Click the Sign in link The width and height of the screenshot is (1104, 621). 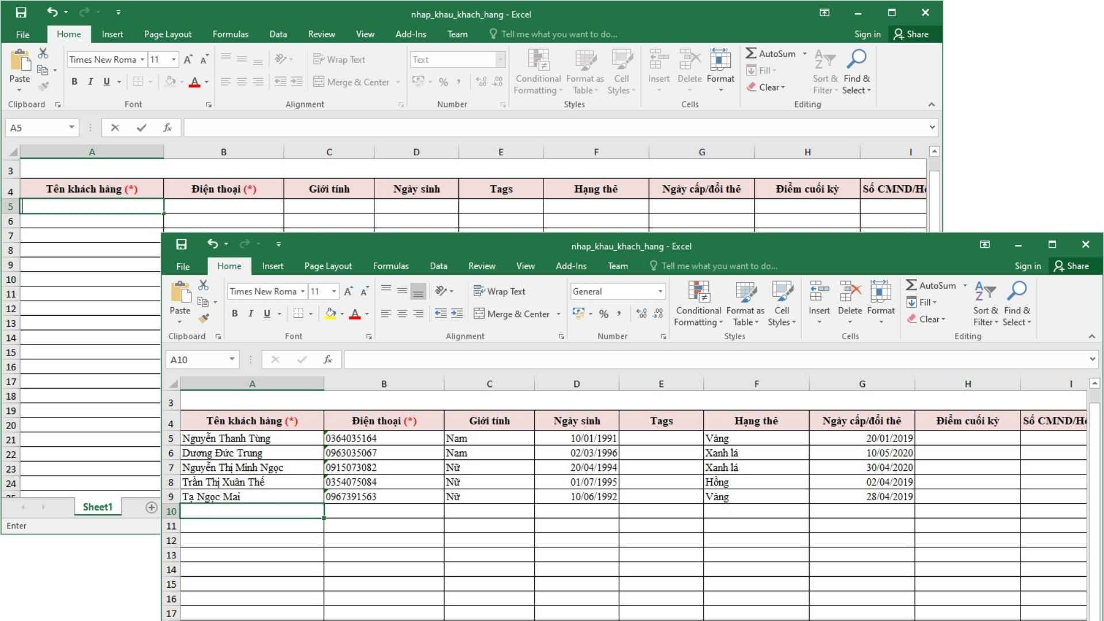click(x=1028, y=266)
